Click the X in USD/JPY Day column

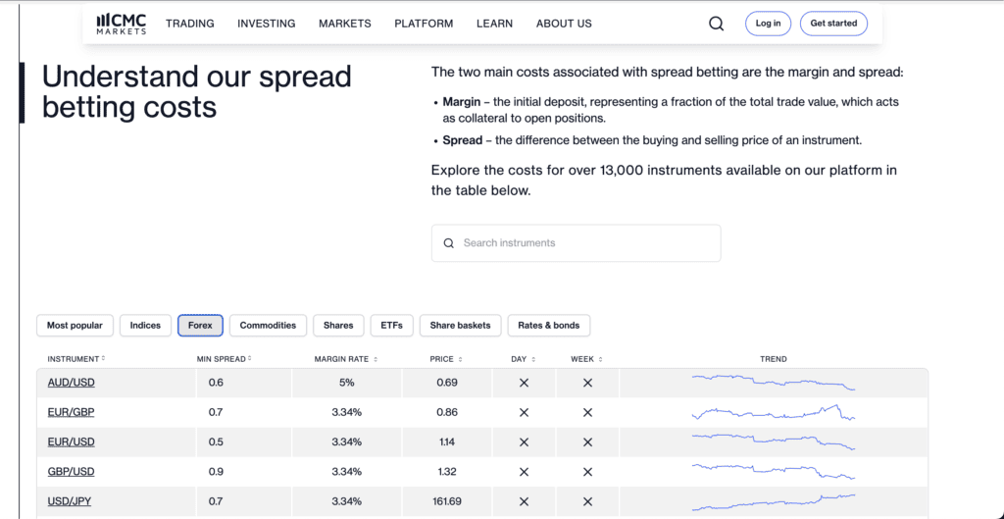[x=524, y=501]
